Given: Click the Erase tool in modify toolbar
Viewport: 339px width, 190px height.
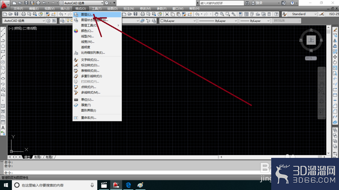Looking at the screenshot, I should coord(335,30).
